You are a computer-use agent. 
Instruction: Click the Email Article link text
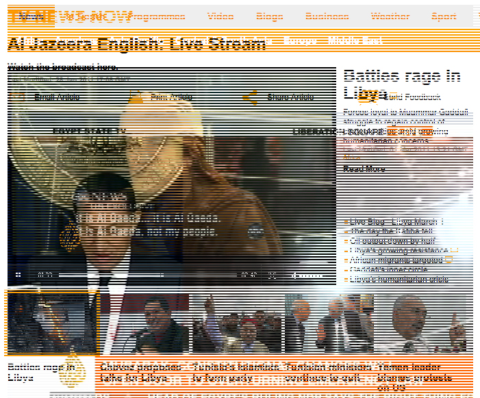pos(57,97)
